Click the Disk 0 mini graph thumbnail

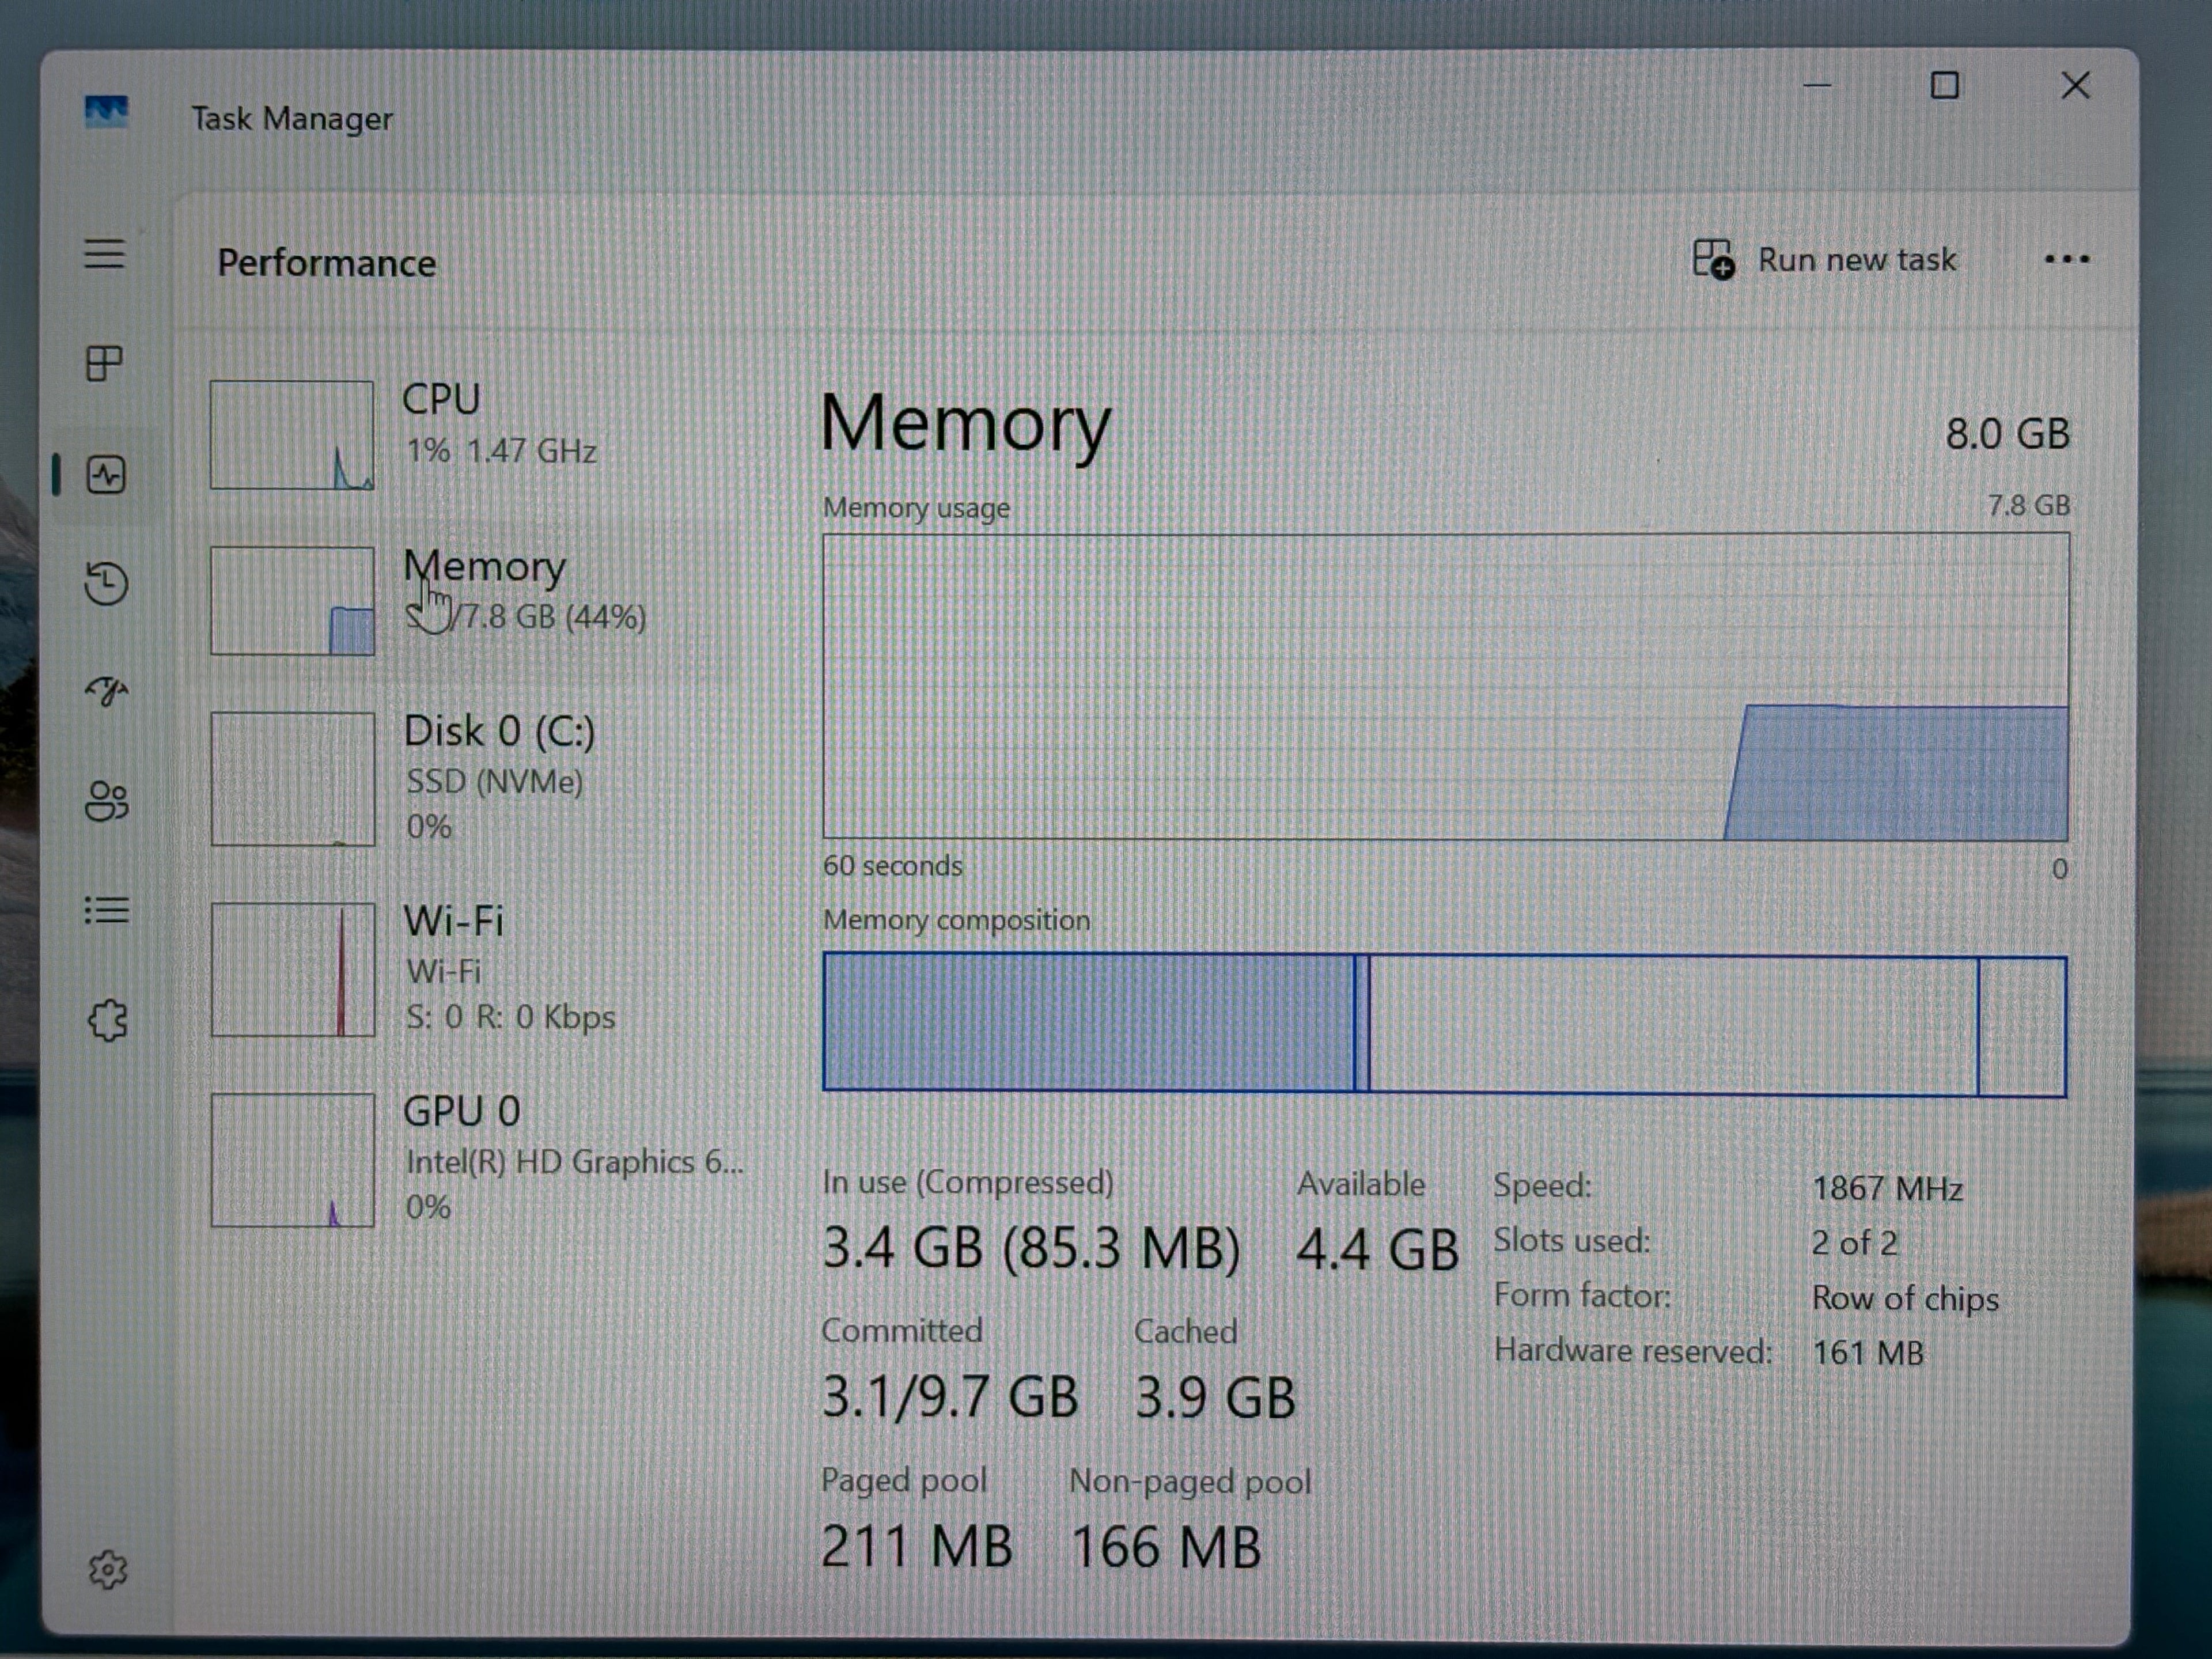292,779
